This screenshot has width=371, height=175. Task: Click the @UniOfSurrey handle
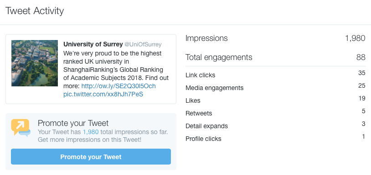[143, 45]
